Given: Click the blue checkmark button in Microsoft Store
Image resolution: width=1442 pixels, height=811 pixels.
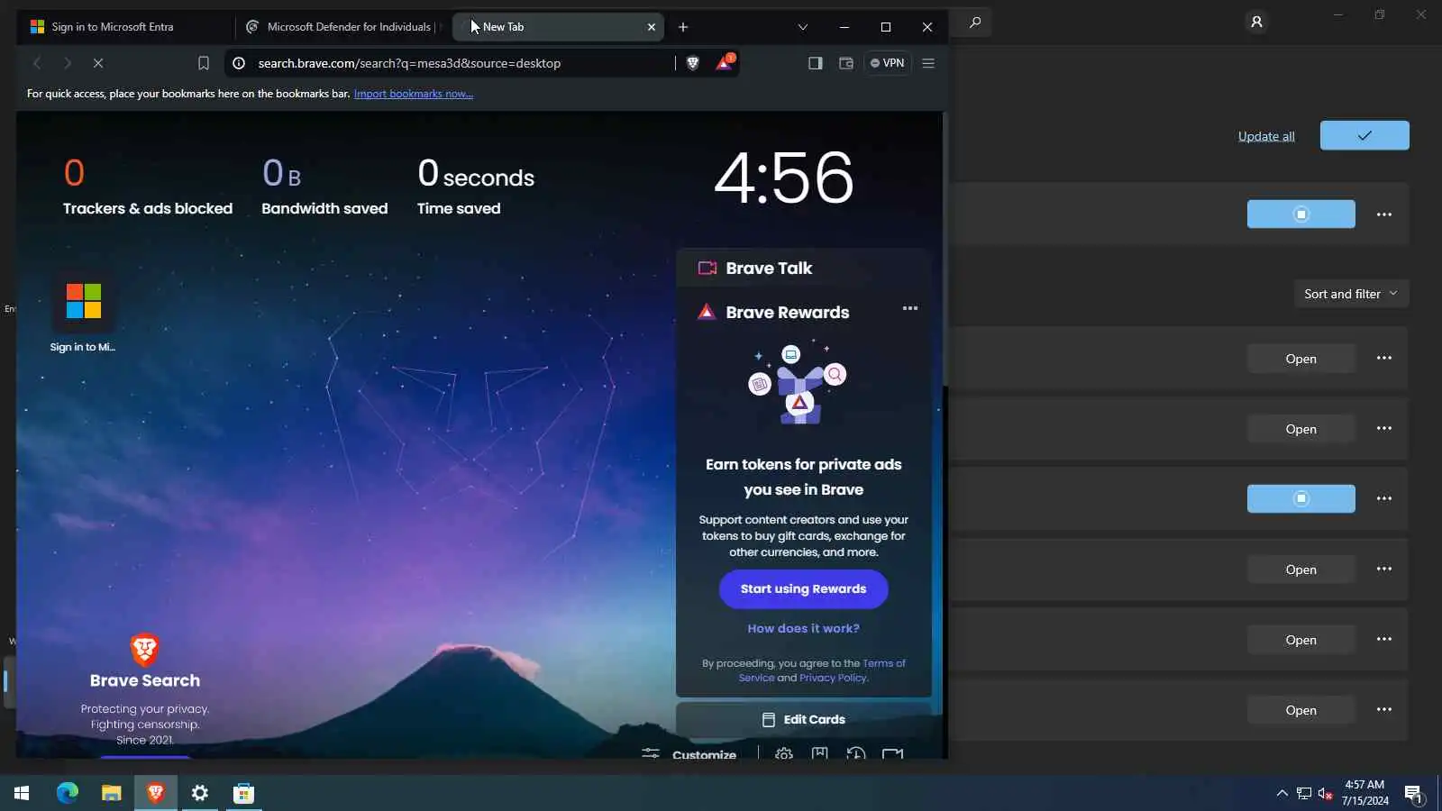Looking at the screenshot, I should 1364,135.
